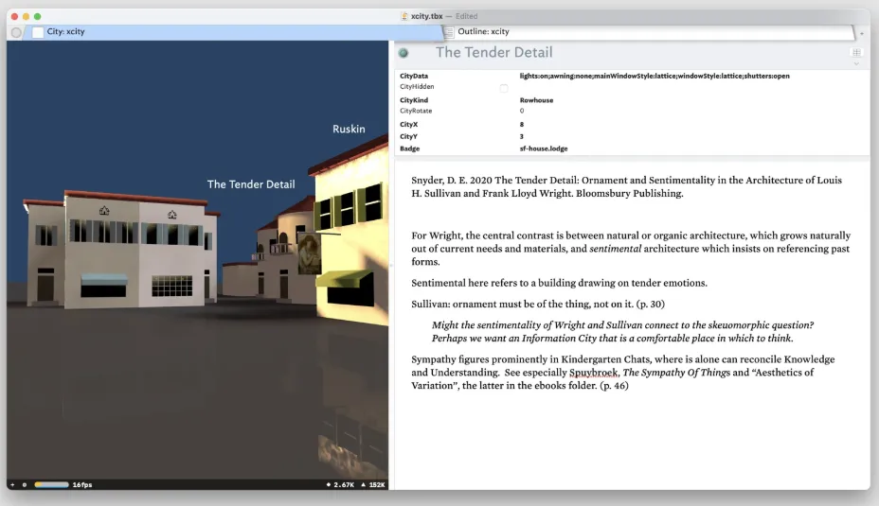Click the CityKind value Rowhouse
The height and width of the screenshot is (506, 879).
point(536,100)
